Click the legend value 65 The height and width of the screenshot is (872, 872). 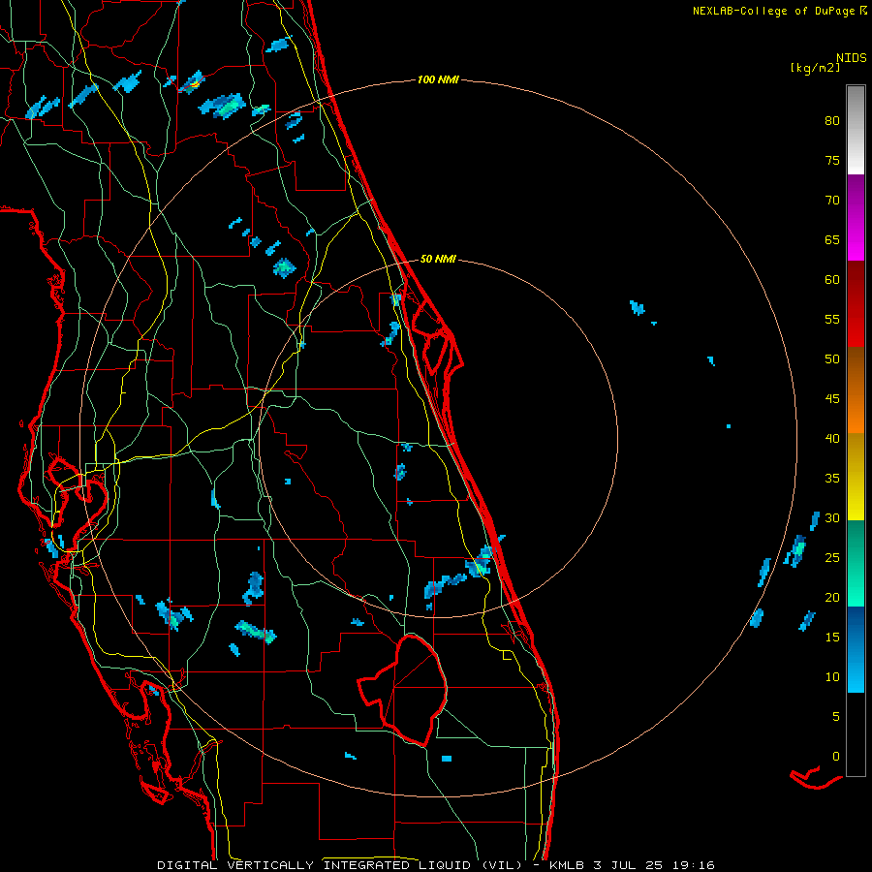click(x=832, y=240)
